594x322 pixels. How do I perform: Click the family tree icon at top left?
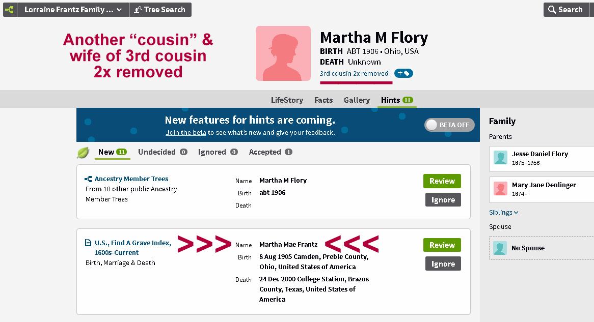(9, 10)
